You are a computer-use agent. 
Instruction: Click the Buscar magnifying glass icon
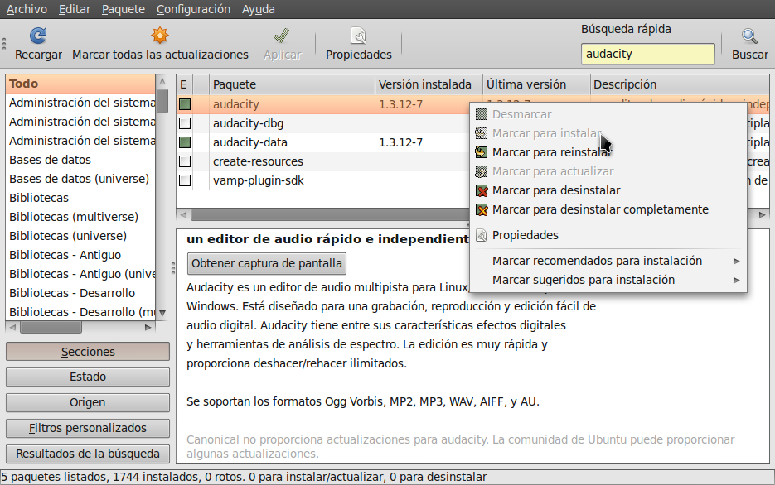(749, 36)
